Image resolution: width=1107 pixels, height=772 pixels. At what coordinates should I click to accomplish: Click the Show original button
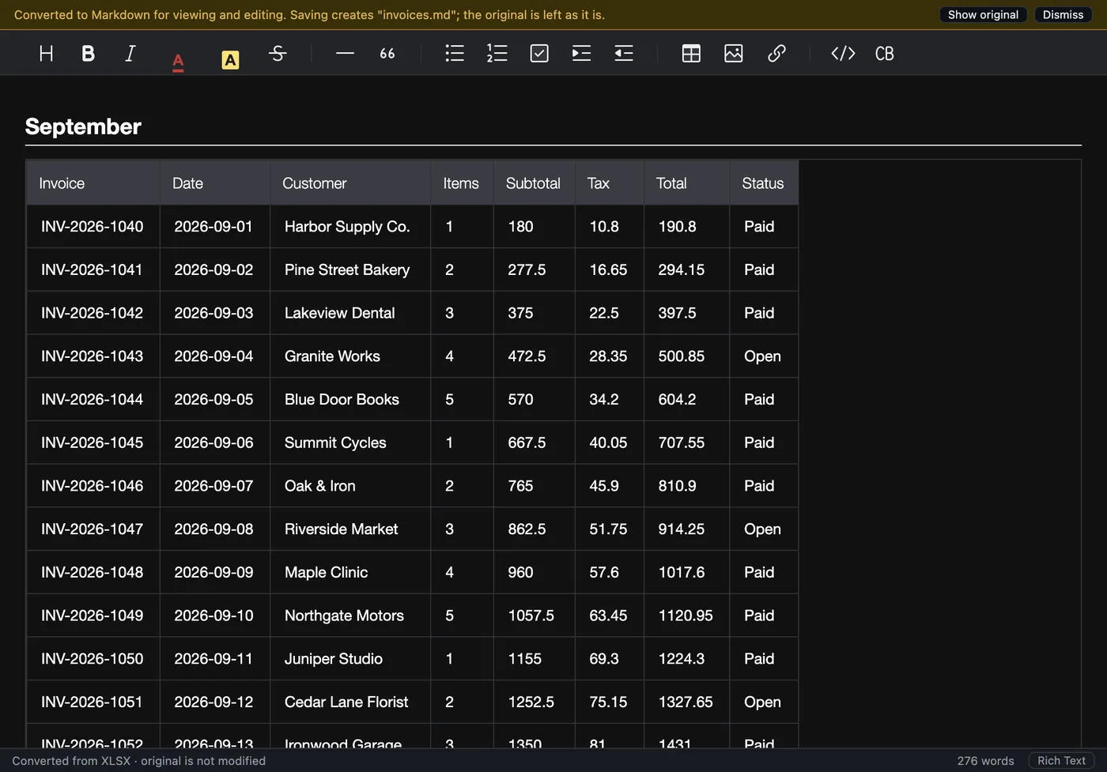tap(983, 15)
